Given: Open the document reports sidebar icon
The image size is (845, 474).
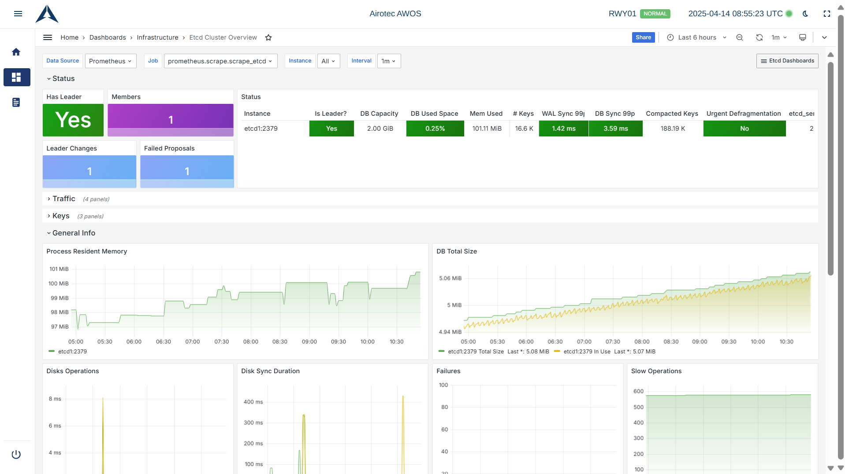Looking at the screenshot, I should click(x=16, y=103).
